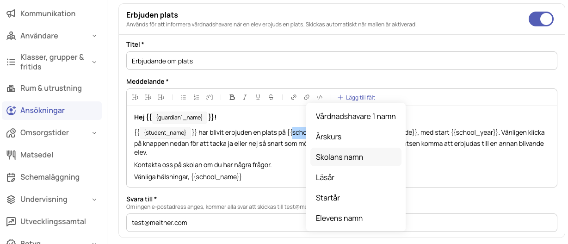Insert link using the link icon
Screen dimensions: 568x244
[x=294, y=97]
